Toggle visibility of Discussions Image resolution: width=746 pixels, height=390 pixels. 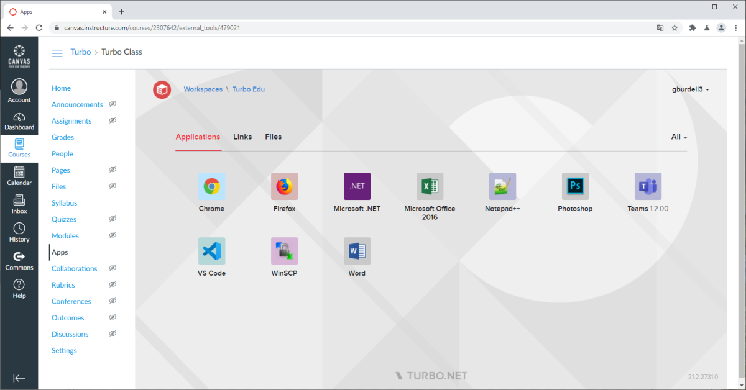coord(113,333)
